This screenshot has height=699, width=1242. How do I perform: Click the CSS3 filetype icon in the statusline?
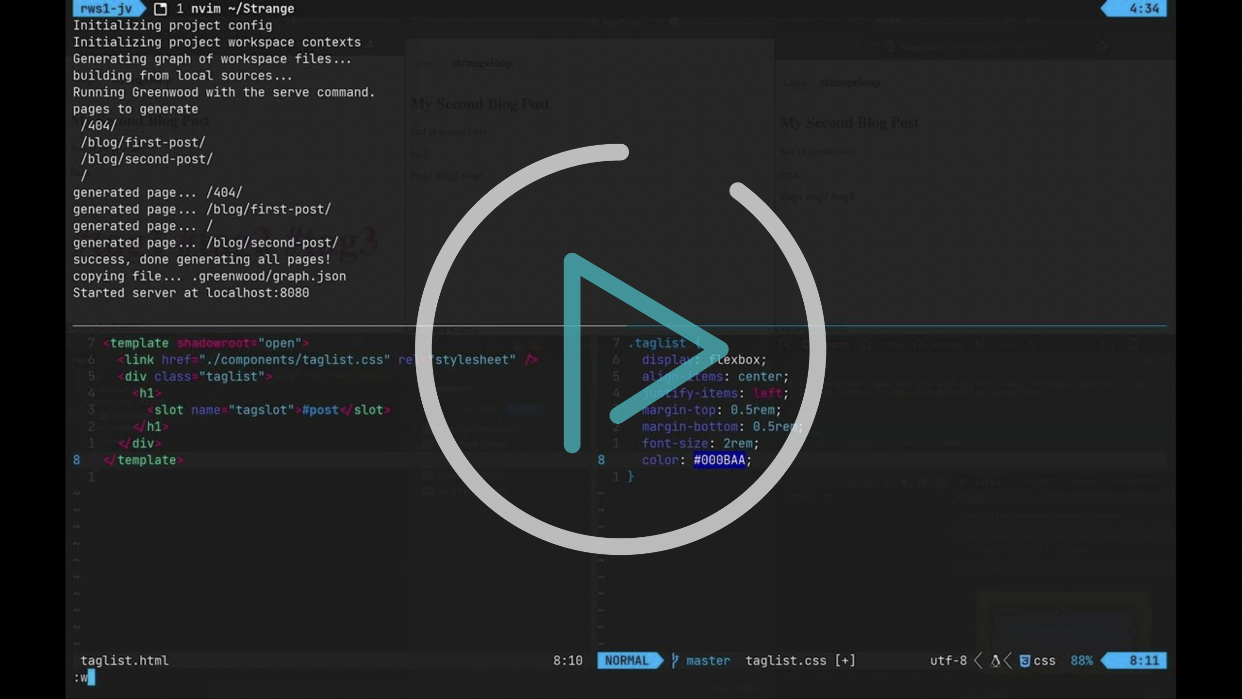click(x=1025, y=661)
